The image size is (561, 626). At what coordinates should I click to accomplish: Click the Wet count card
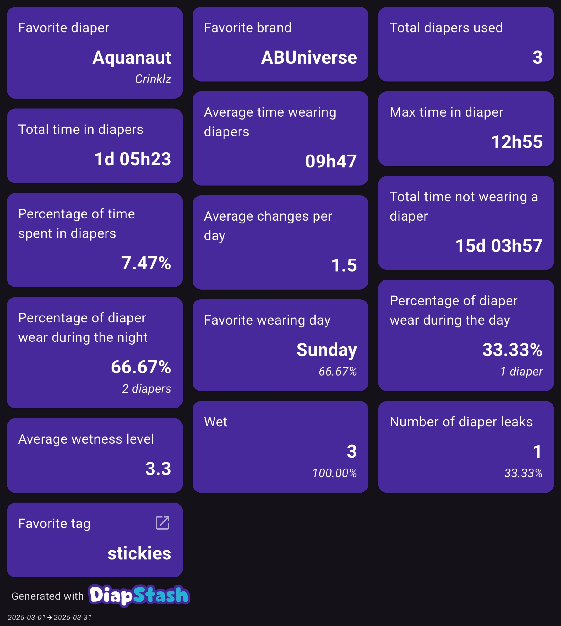[x=280, y=447]
